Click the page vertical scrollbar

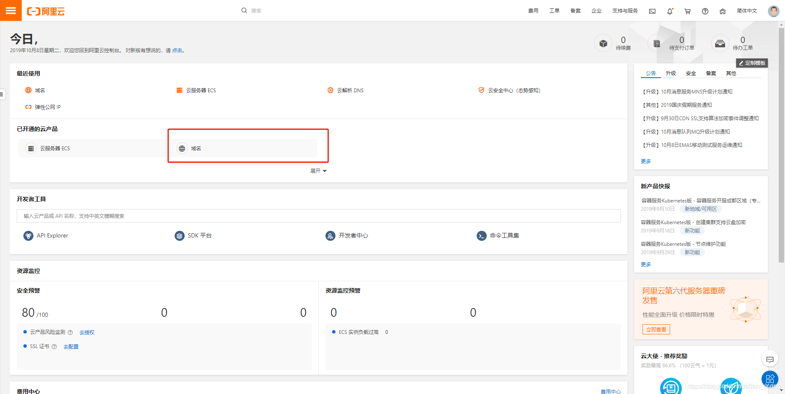[781, 146]
